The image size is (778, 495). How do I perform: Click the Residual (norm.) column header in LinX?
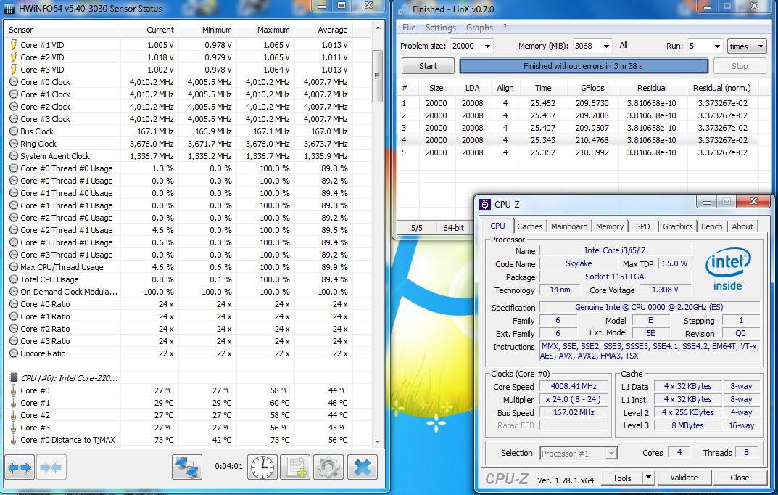722,88
